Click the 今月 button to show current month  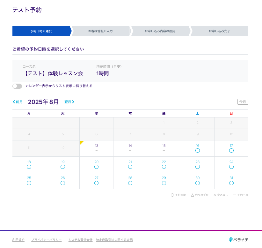[x=243, y=102]
